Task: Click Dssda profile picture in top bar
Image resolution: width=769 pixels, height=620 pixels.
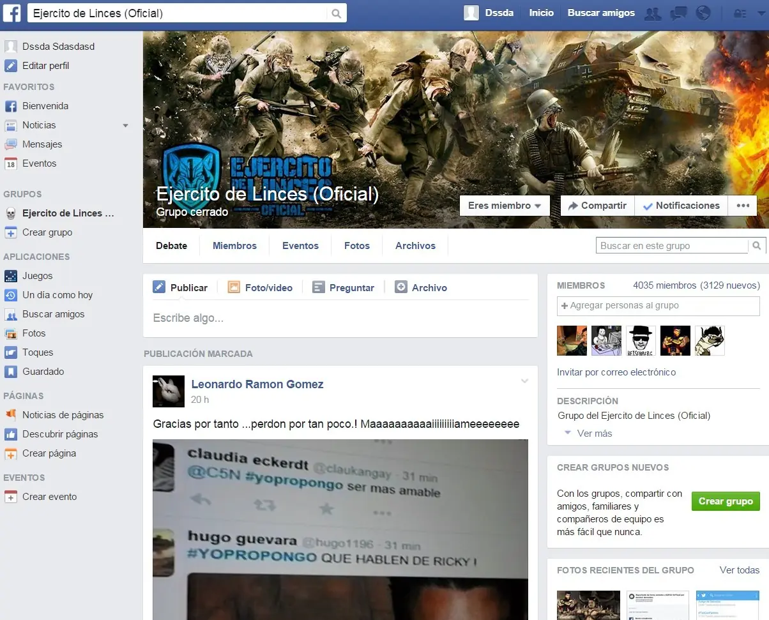Action: 471,13
